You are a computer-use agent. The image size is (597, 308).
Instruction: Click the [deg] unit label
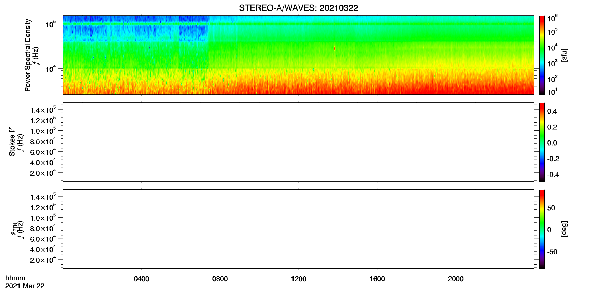pyautogui.click(x=564, y=229)
